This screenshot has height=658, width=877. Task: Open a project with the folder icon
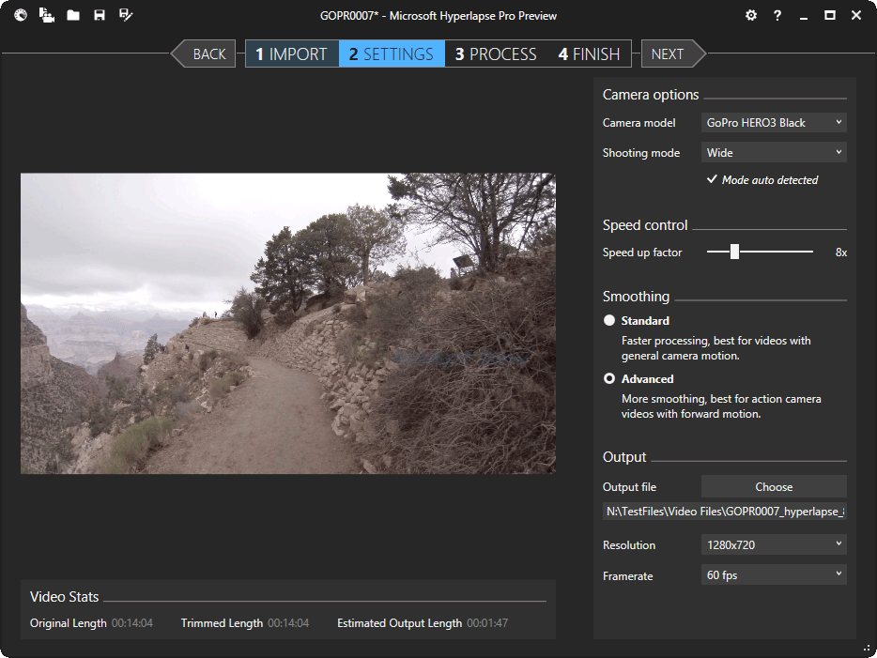(73, 15)
